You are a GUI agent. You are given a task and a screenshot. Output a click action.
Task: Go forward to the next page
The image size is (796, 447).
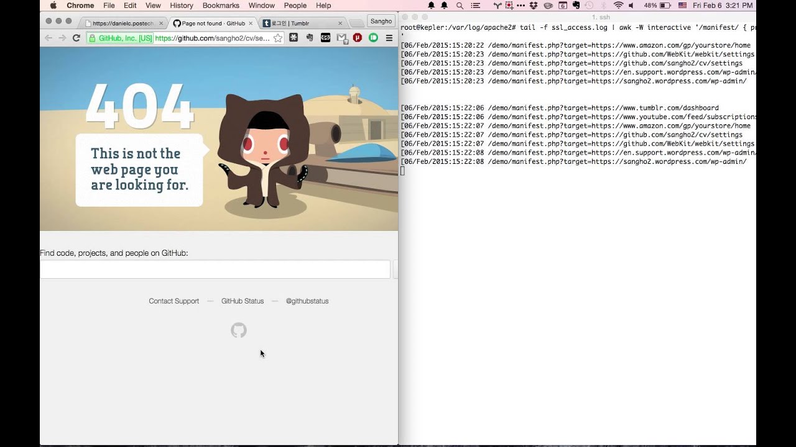[x=62, y=38]
